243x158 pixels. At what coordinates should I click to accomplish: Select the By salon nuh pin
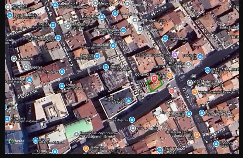coord(140,29)
